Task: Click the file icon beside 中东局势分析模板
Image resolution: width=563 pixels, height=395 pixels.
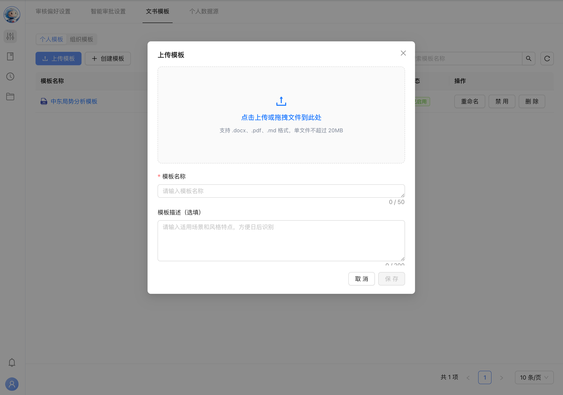Action: [44, 101]
